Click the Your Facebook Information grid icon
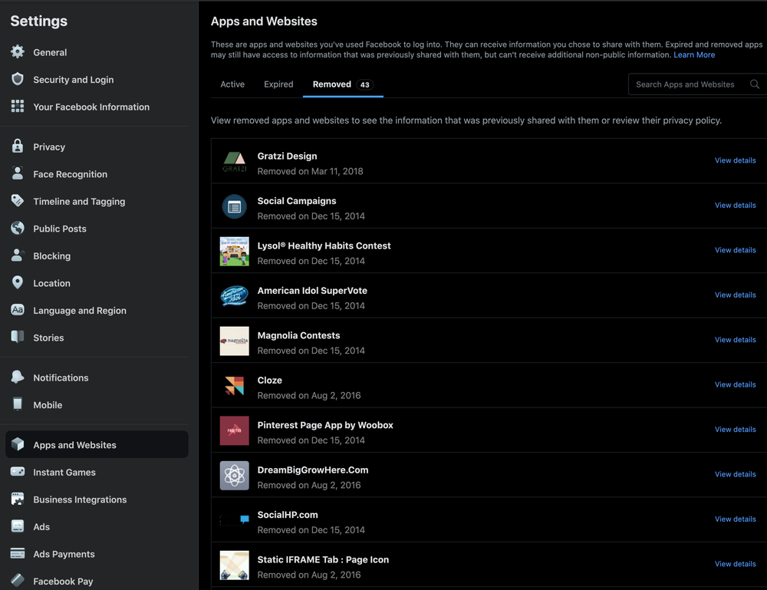767x590 pixels. pos(18,107)
